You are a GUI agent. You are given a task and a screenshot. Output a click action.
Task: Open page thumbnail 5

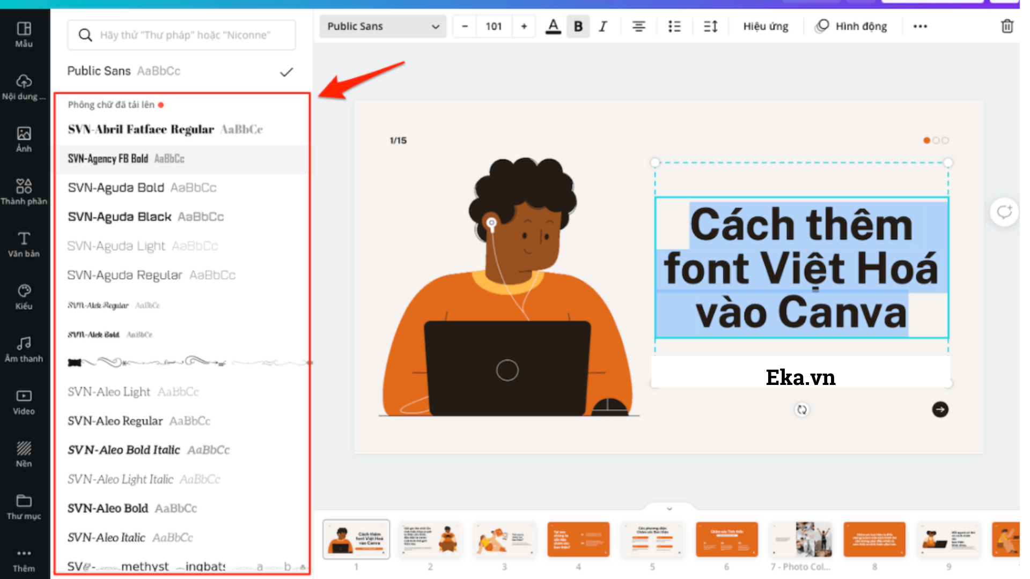[x=652, y=539]
